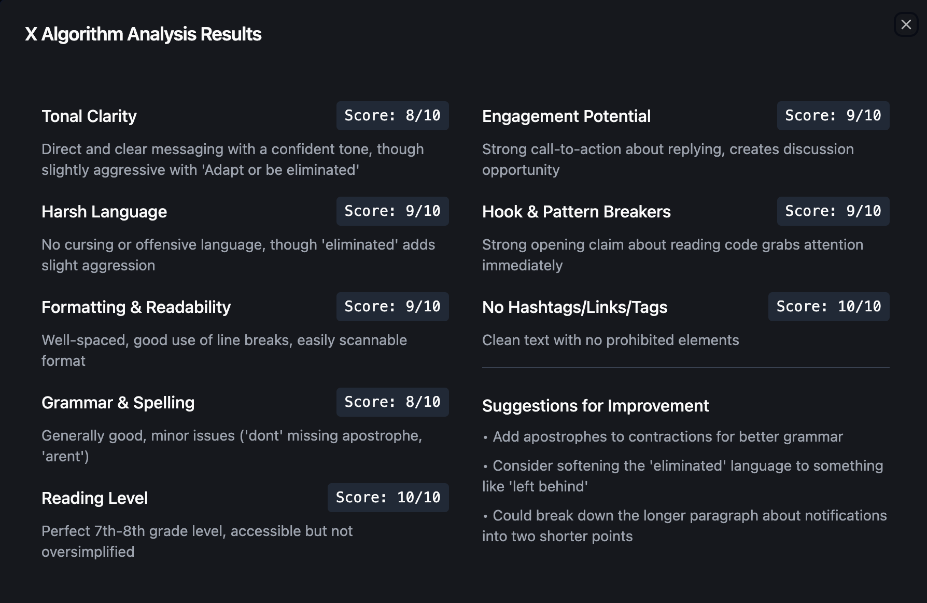Click the Grammar & Spelling 8/10 score badge
The width and height of the screenshot is (927, 603).
pos(392,402)
